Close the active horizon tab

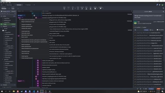22,5
